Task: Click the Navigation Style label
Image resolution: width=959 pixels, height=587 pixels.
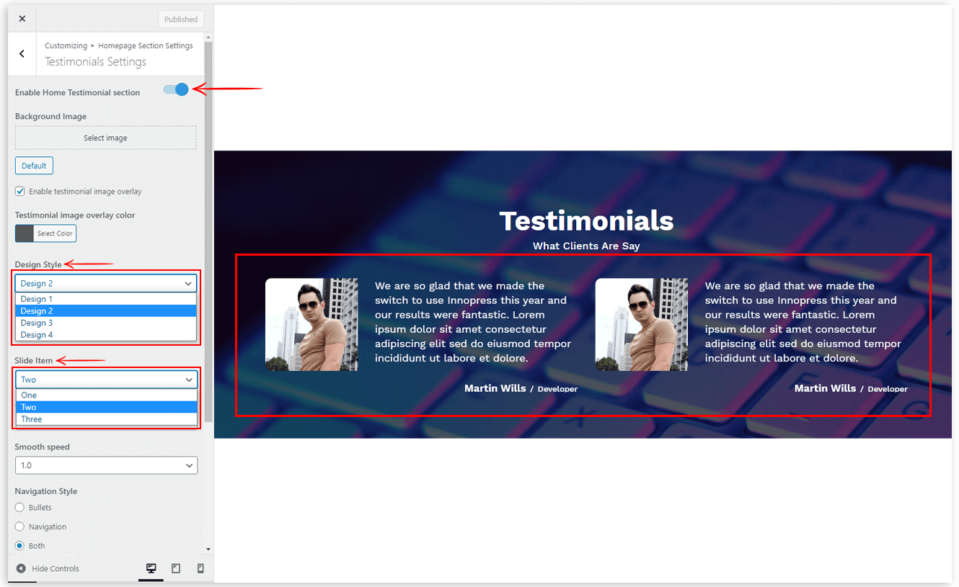Action: [46, 491]
